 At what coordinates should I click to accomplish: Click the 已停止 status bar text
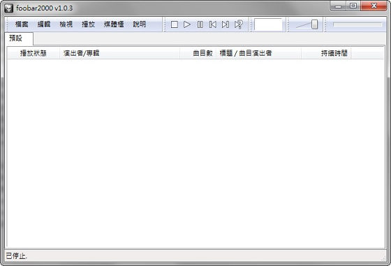17,256
